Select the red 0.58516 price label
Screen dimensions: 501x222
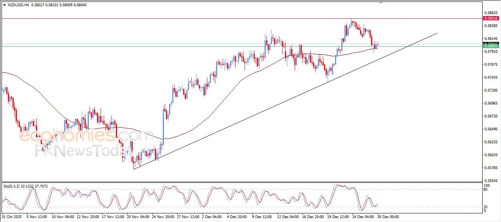[x=491, y=18]
